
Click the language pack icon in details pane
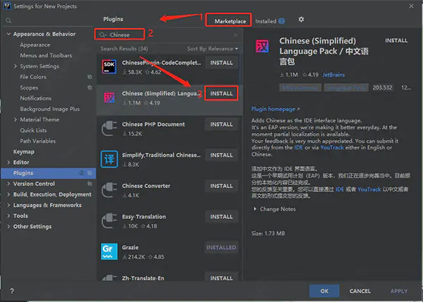pos(262,46)
